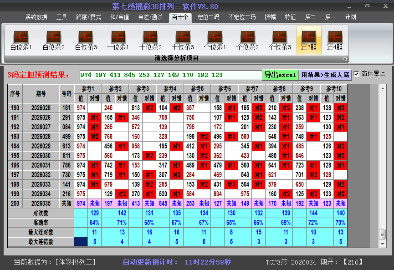Expand the 请选择分析项目 group launcher

coord(345,59)
